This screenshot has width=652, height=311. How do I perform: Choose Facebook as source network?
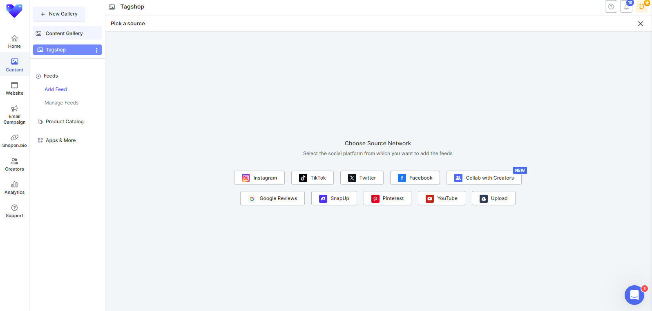point(415,178)
